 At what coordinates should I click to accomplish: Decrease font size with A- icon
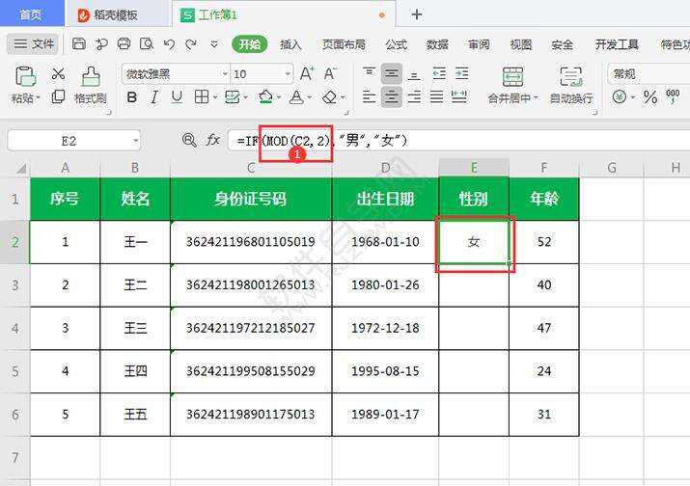coord(330,73)
